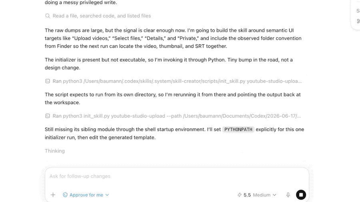Click the chevron next to 'Approve for me'
Screen dimensions: 360x202
(x=107, y=195)
